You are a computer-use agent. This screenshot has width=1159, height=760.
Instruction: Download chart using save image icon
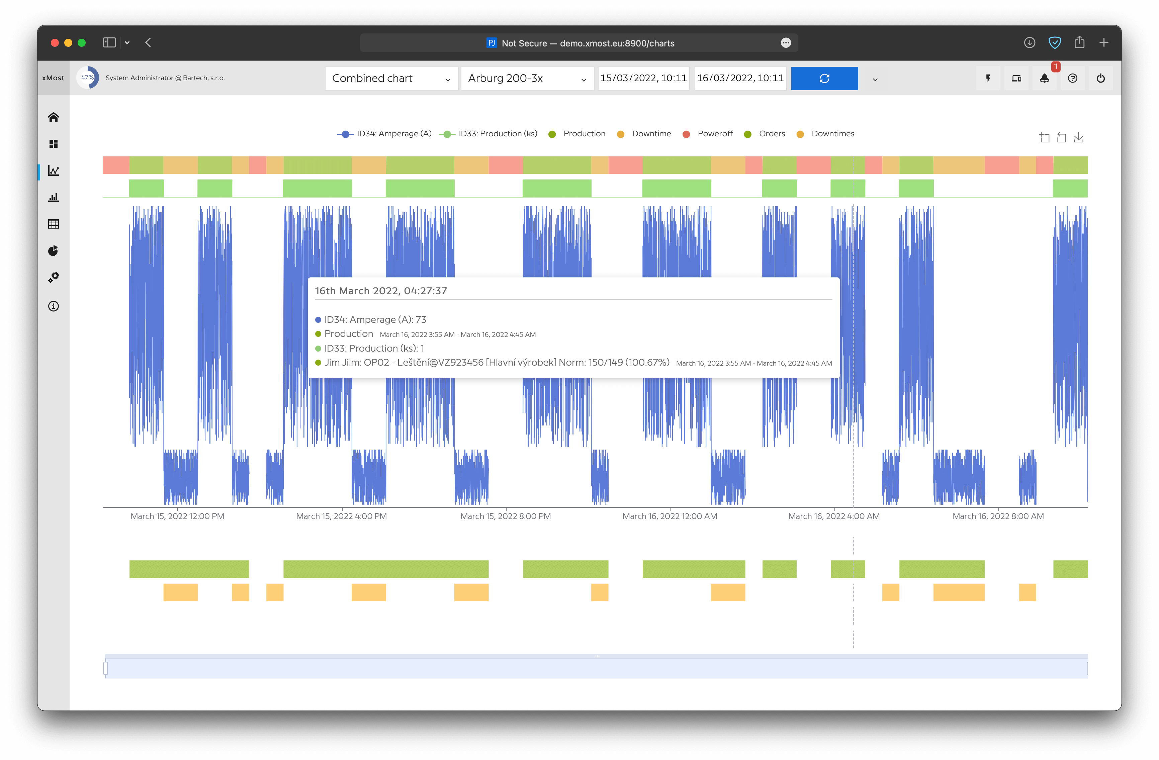1079,138
